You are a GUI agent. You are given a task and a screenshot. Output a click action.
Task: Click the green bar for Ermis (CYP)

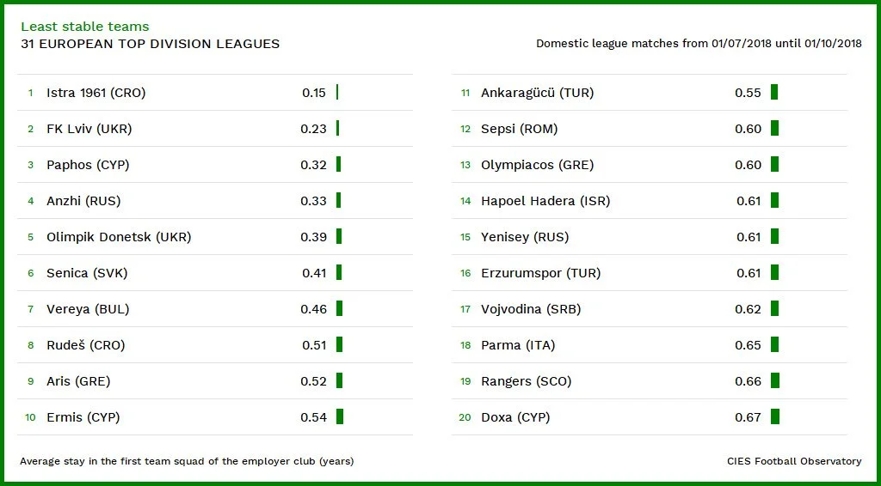(340, 417)
